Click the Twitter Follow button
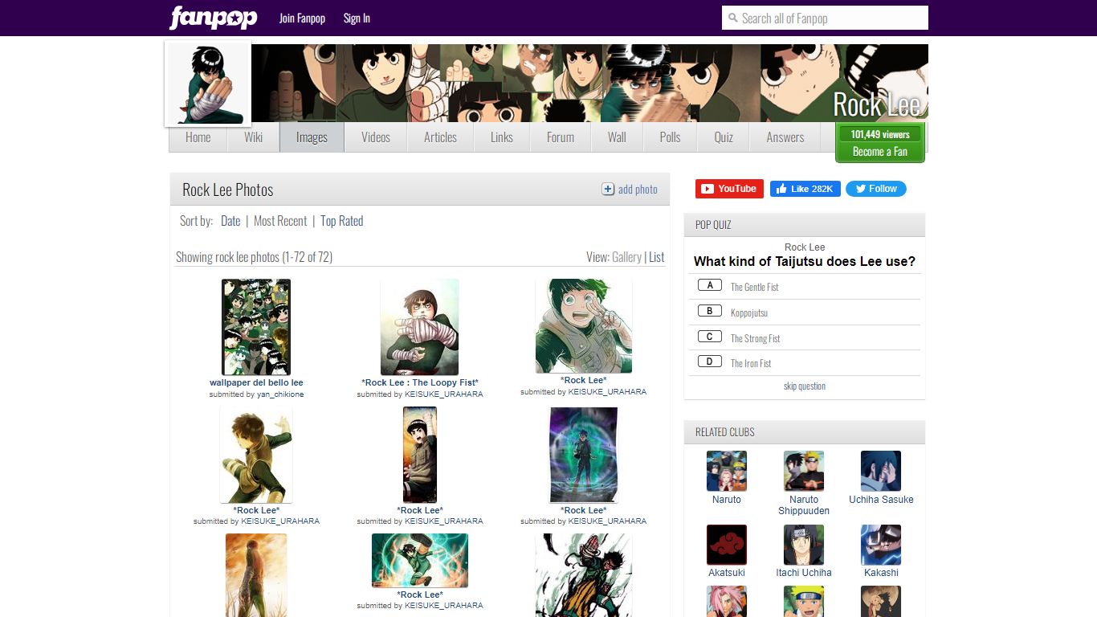 [876, 189]
